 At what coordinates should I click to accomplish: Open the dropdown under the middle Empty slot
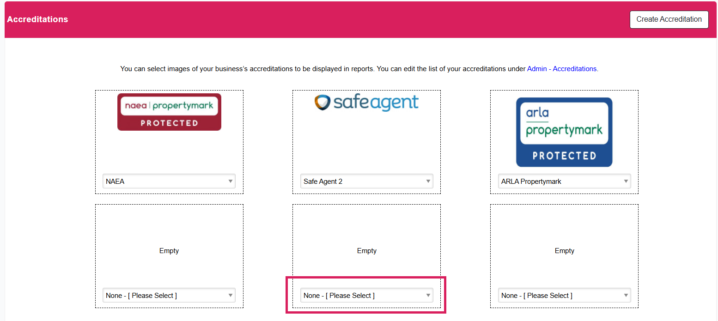point(367,295)
